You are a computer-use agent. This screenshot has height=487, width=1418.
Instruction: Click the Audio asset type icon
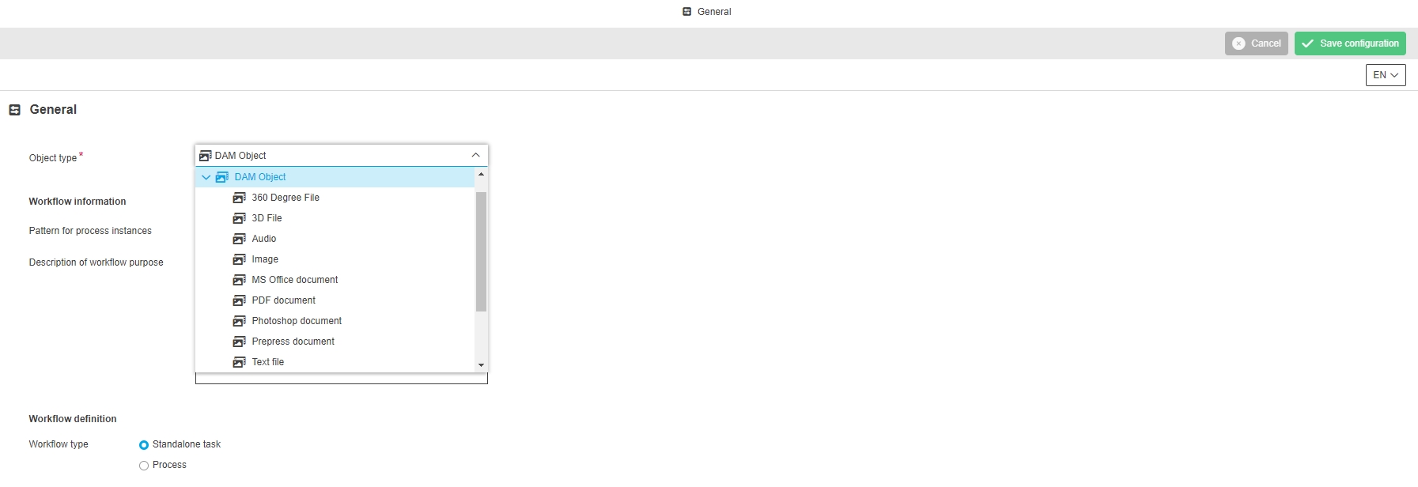pos(239,239)
